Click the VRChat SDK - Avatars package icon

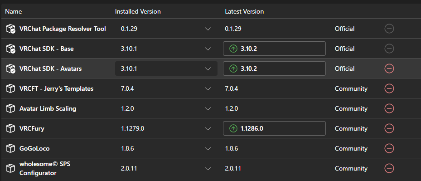[x=10, y=68]
